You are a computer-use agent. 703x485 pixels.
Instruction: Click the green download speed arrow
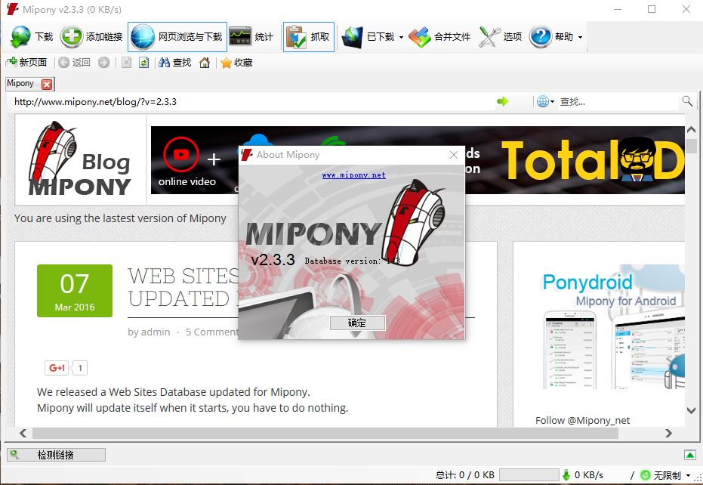[566, 474]
